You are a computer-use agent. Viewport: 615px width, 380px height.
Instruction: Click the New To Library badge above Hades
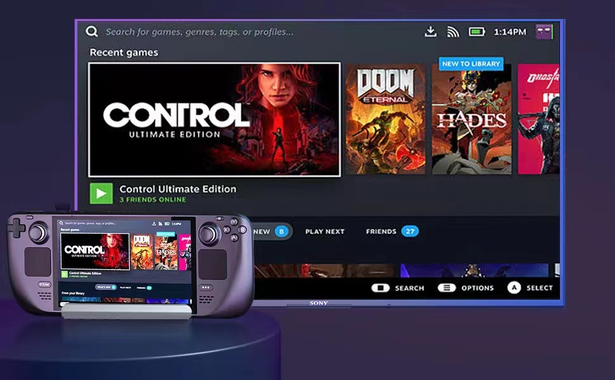[x=471, y=63]
